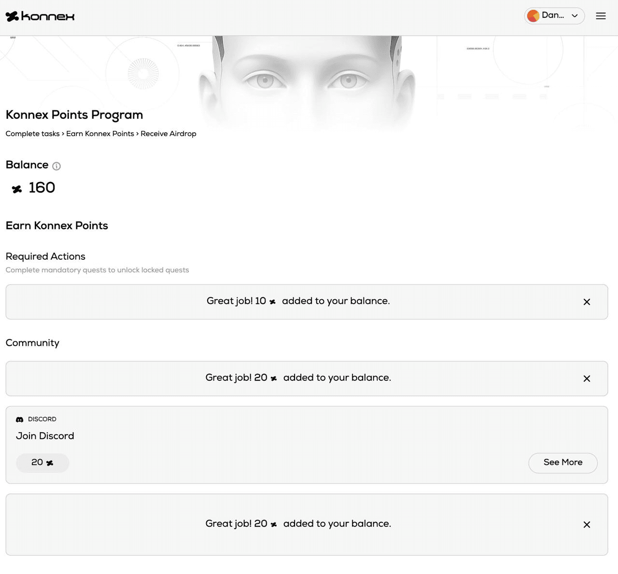Dismiss the bottom "20 added" notification
Screen dimensions: 618x574
(x=587, y=524)
